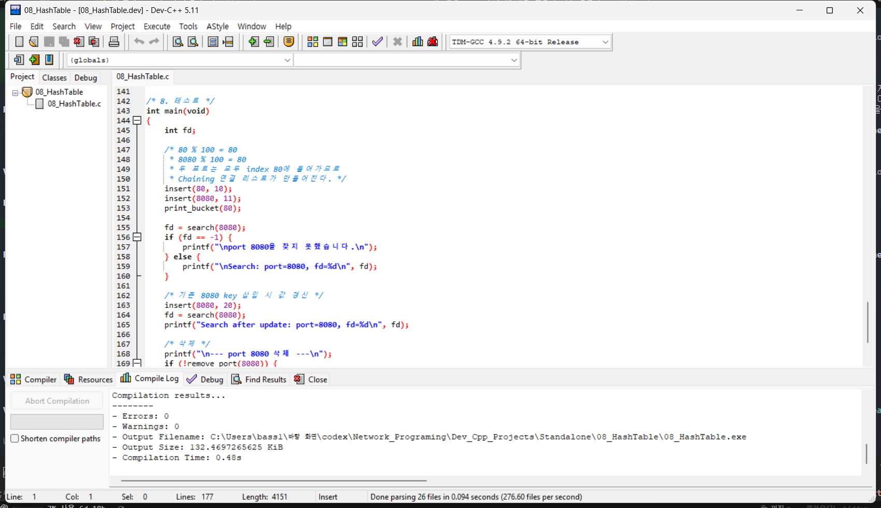Collapse the 08_HashTable project tree node

click(x=16, y=93)
